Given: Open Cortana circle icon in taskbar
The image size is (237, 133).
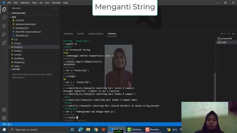Looking at the screenshot, I should coord(72,130).
